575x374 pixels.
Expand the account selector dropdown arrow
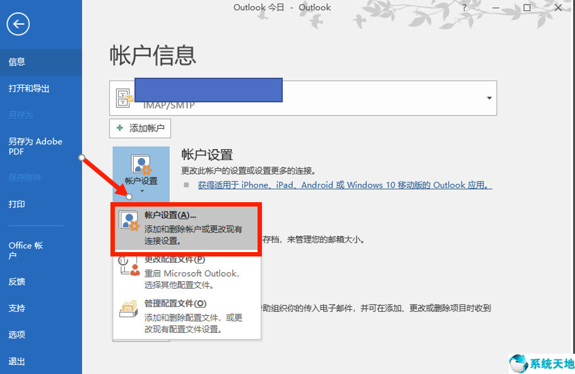(489, 98)
